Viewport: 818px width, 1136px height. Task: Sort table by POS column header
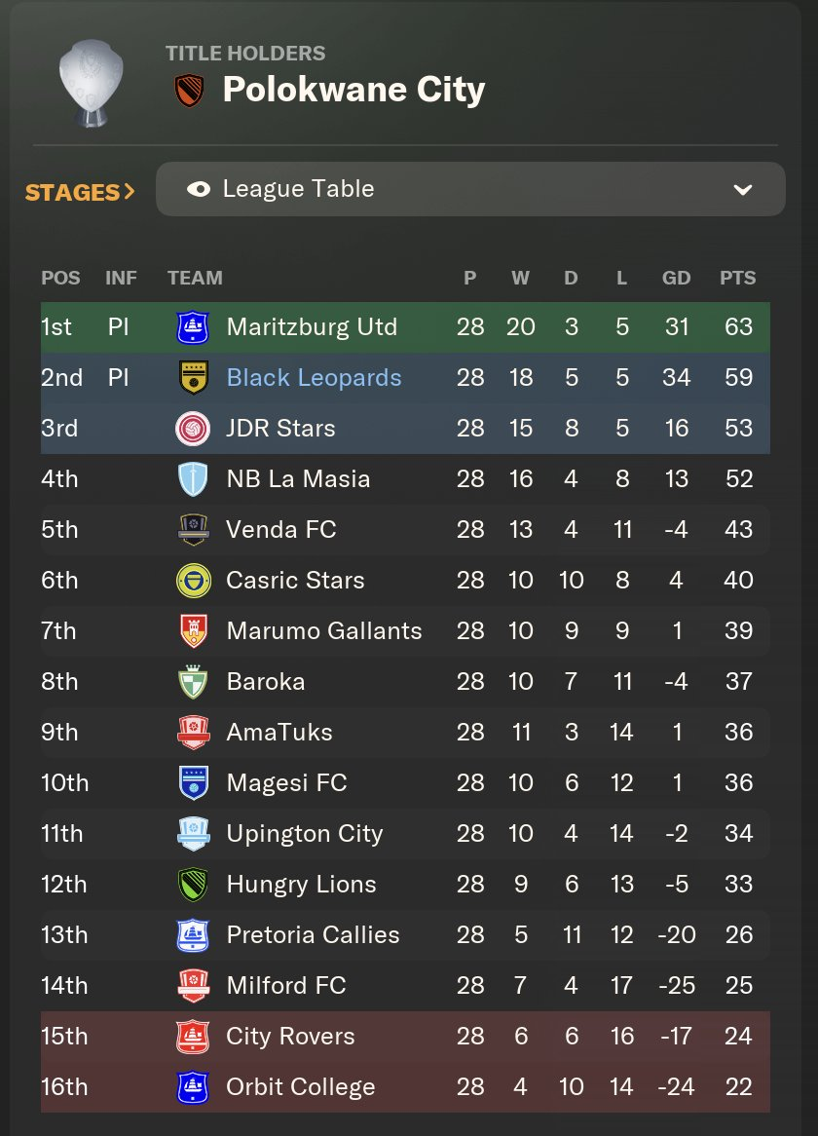click(60, 278)
